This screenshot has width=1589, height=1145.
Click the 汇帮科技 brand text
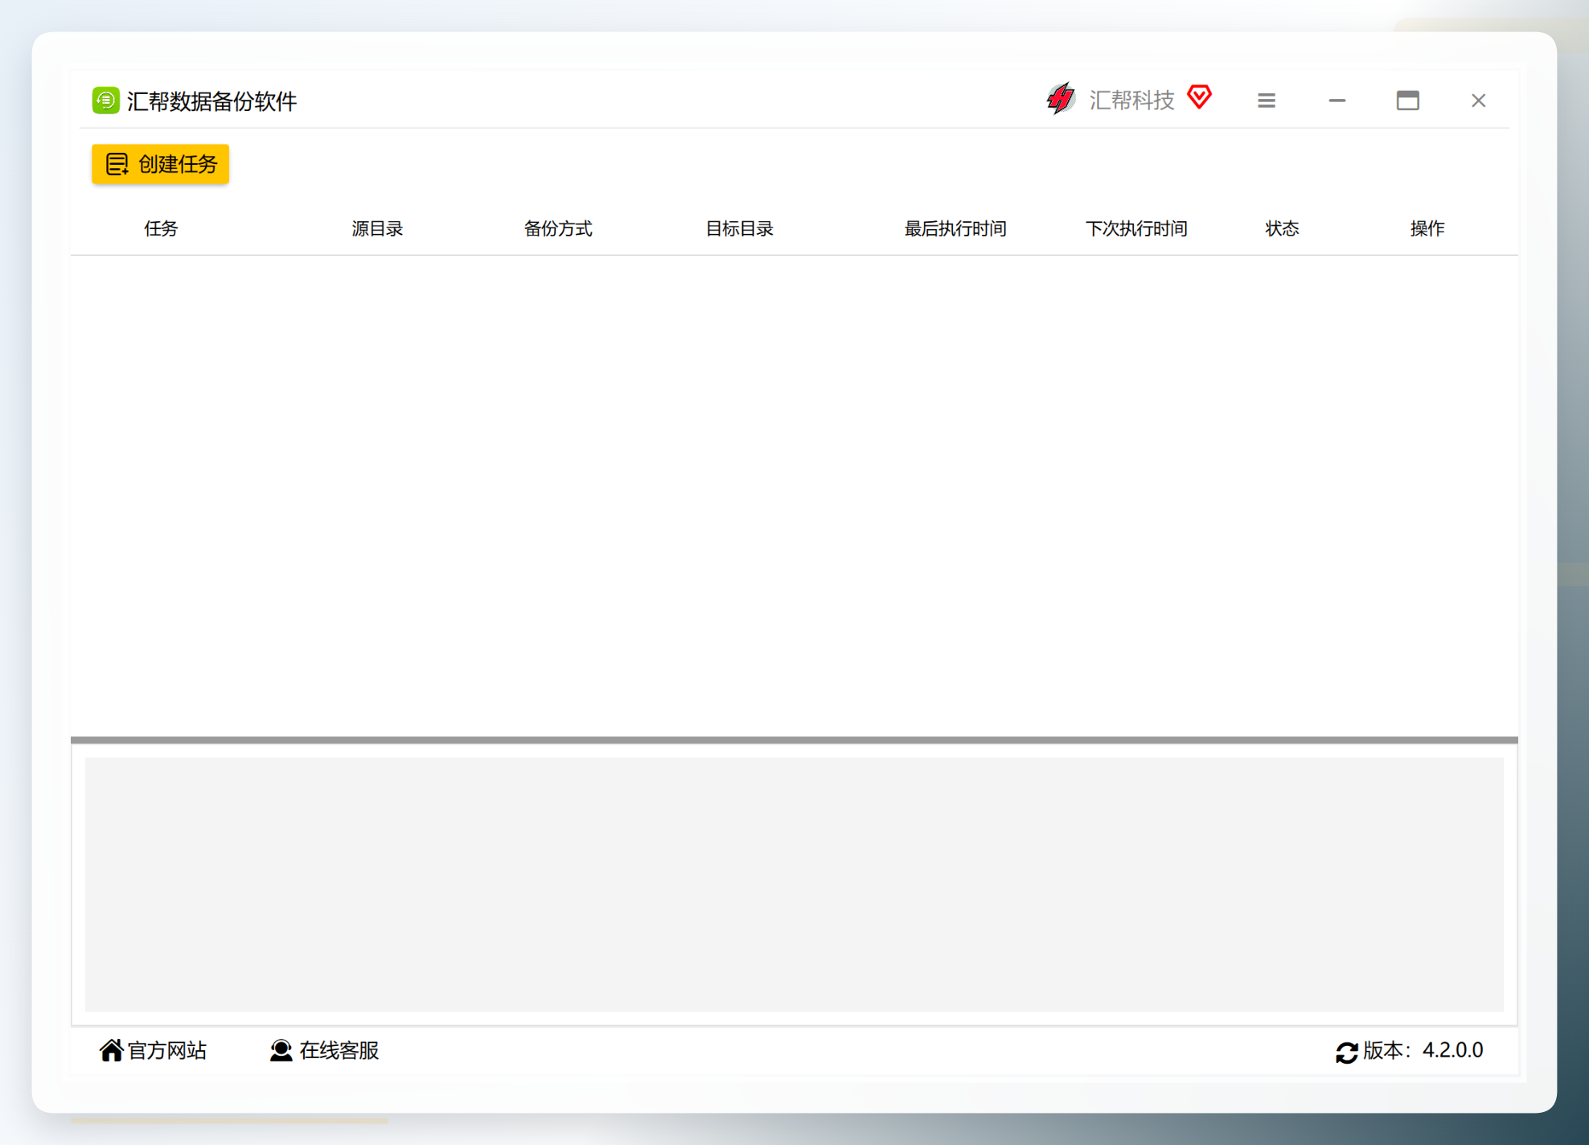pyautogui.click(x=1131, y=100)
